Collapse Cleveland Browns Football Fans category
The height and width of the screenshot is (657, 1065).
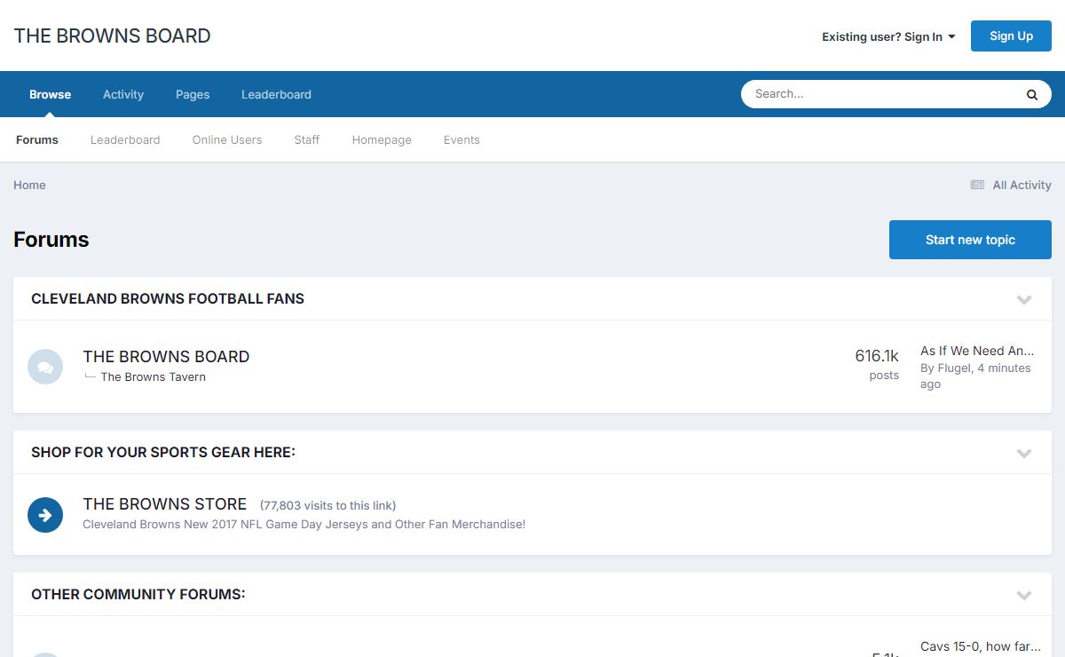coord(1024,299)
